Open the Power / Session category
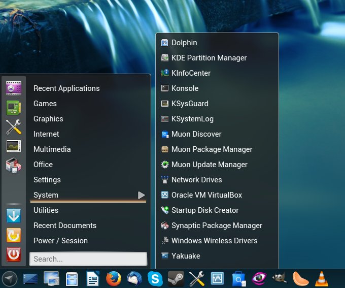 click(x=60, y=241)
